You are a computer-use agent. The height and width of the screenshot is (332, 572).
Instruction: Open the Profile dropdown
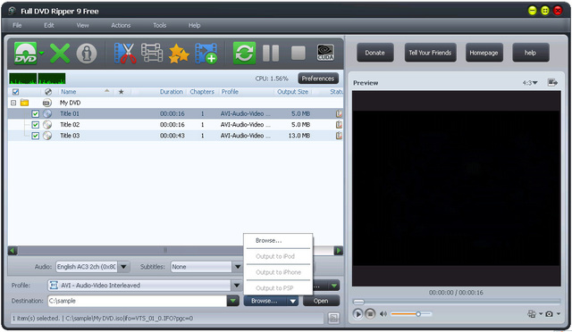[x=237, y=286]
